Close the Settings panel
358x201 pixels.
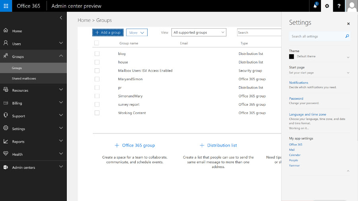(x=348, y=24)
